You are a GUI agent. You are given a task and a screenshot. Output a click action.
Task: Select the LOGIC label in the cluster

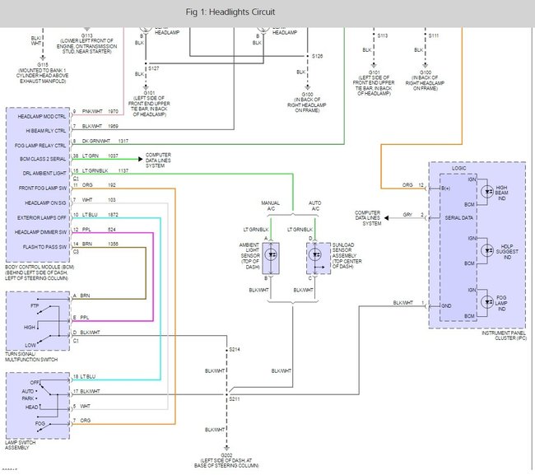click(x=459, y=168)
